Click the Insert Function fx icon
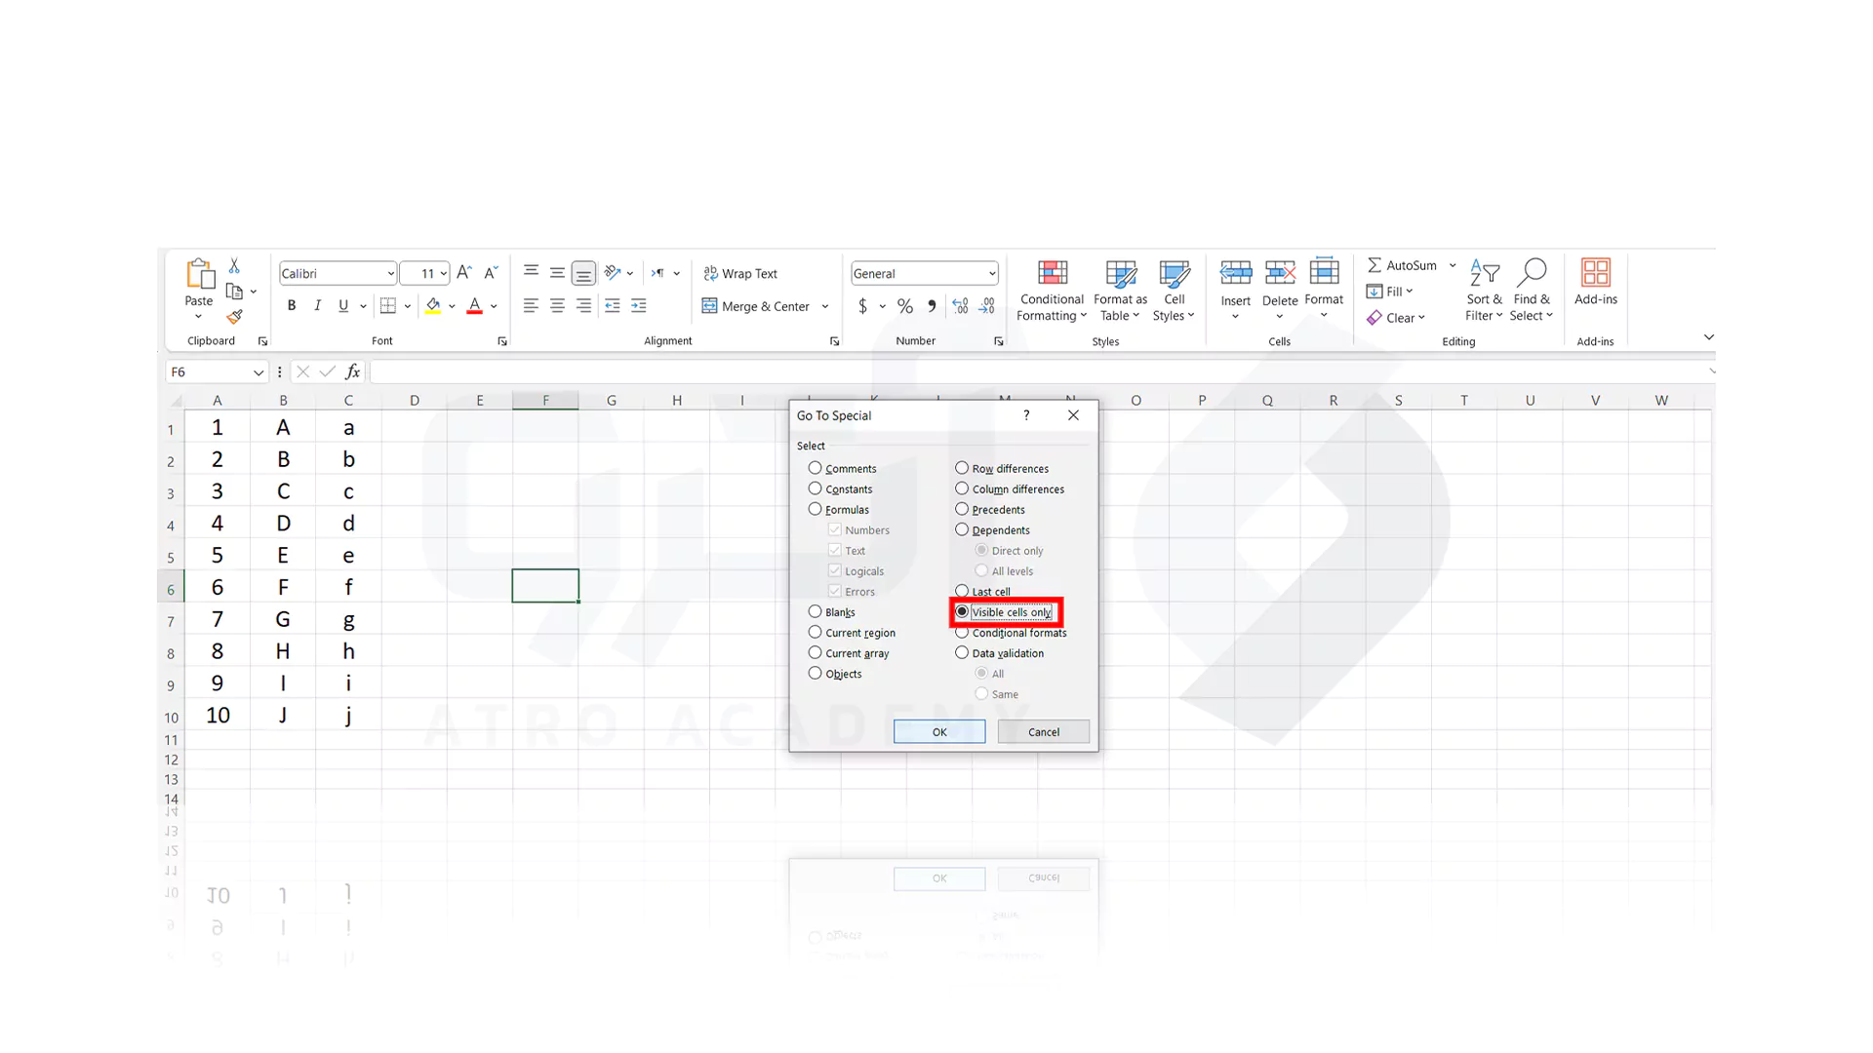Image resolution: width=1873 pixels, height=1053 pixels. [x=352, y=372]
